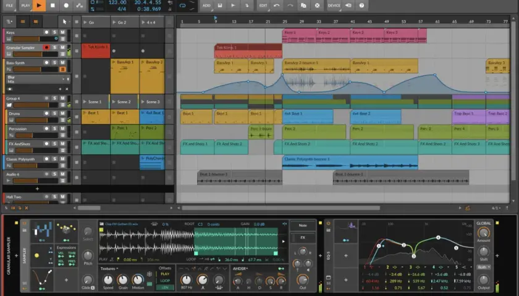Launch the BassArp 1 launcher clip

click(x=114, y=62)
